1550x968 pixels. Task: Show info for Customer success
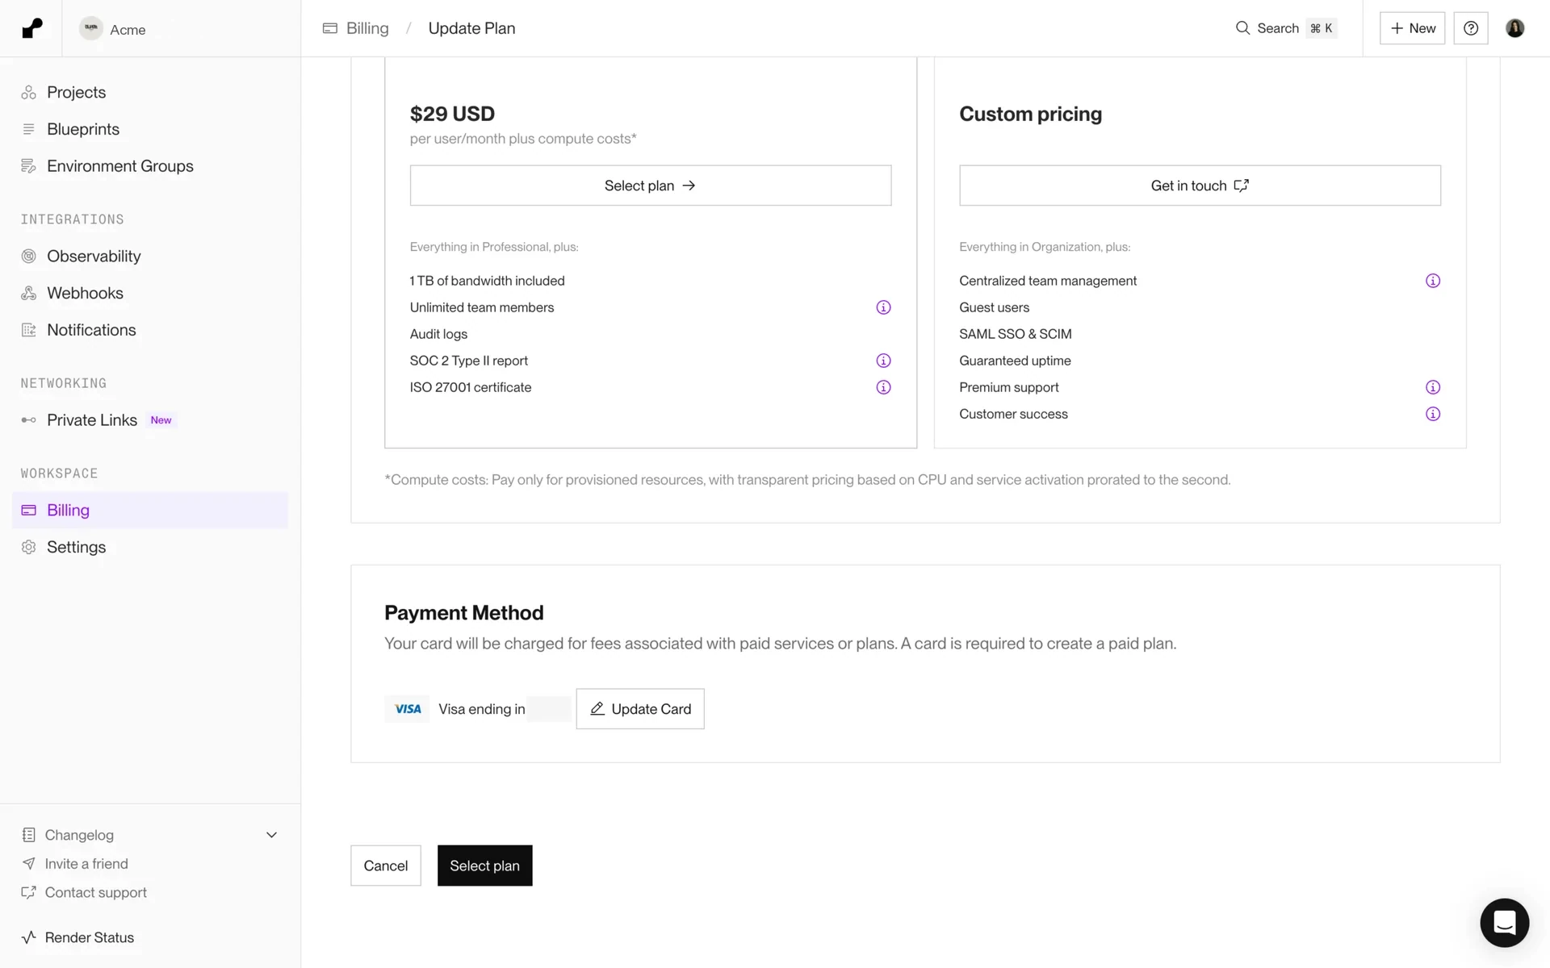pos(1433,414)
